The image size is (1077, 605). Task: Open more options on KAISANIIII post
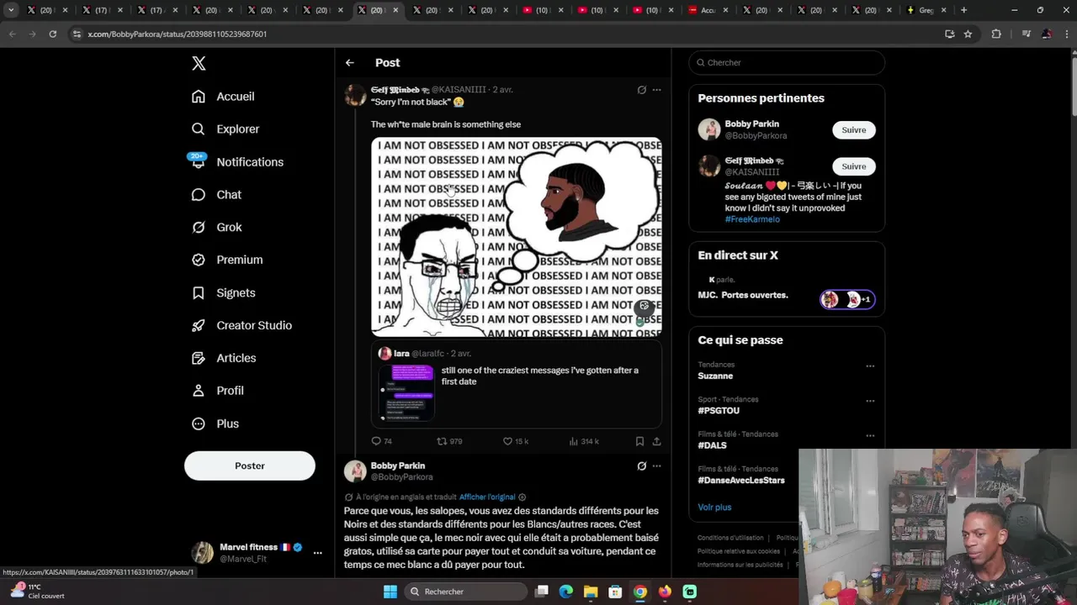point(657,90)
